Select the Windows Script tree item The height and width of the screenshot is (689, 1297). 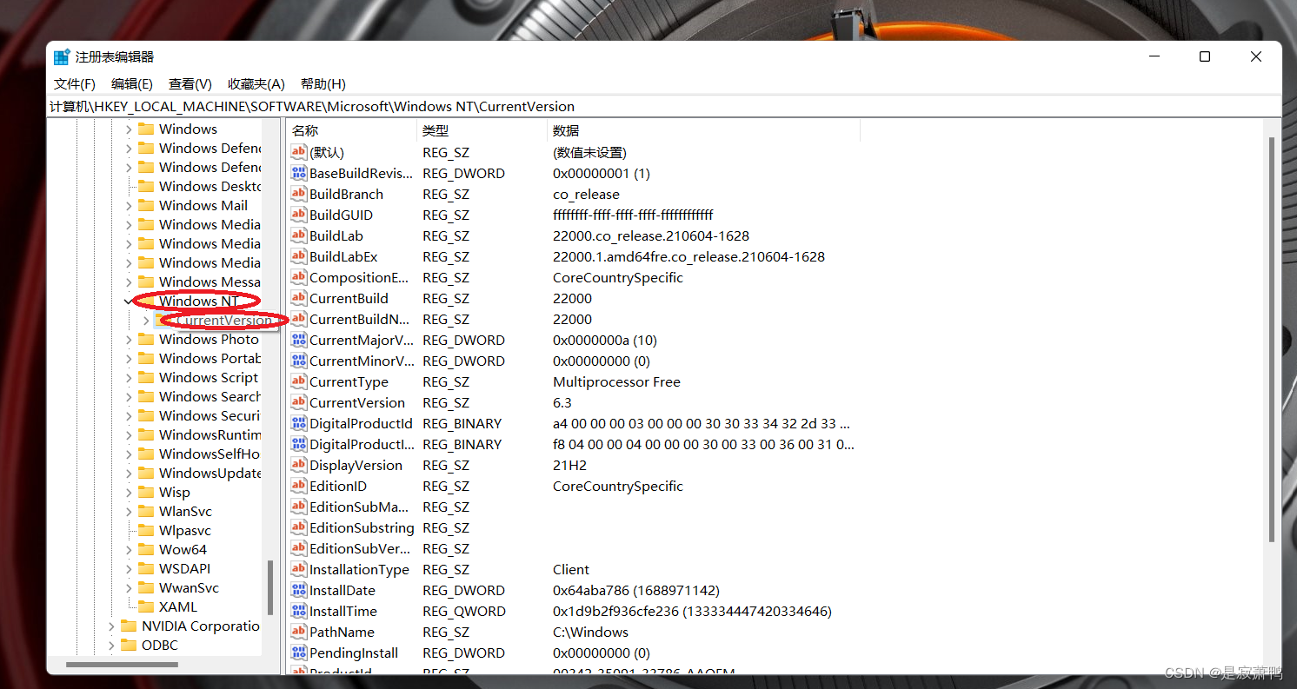click(209, 378)
